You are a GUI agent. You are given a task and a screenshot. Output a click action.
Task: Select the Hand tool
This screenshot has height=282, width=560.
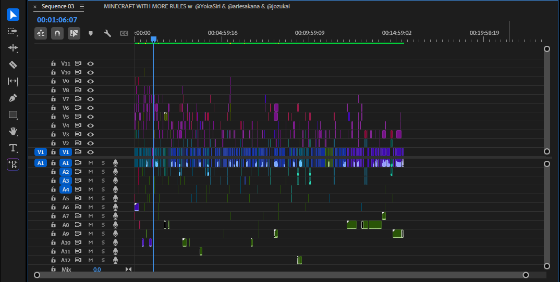(x=13, y=131)
